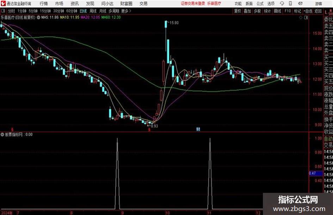This screenshot has width=333, height=215.
Task: Open the 公式 menu
Action: coord(260,4)
